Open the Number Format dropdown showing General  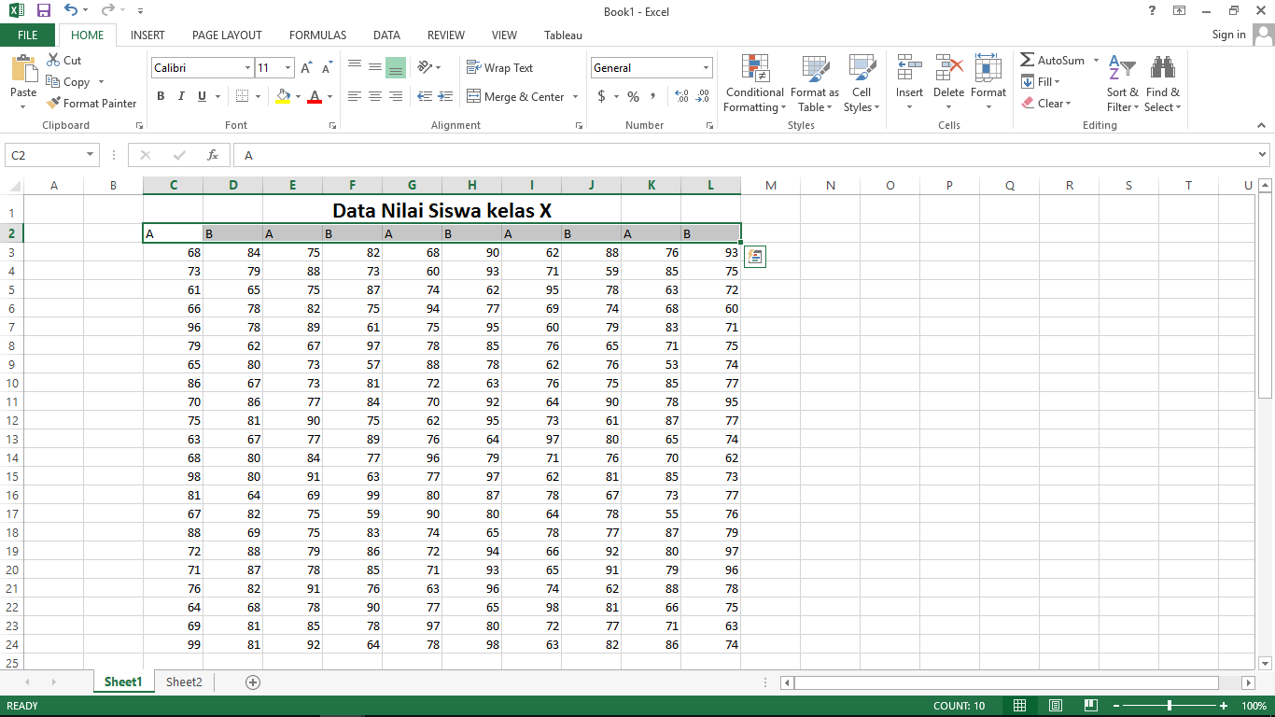click(x=651, y=67)
